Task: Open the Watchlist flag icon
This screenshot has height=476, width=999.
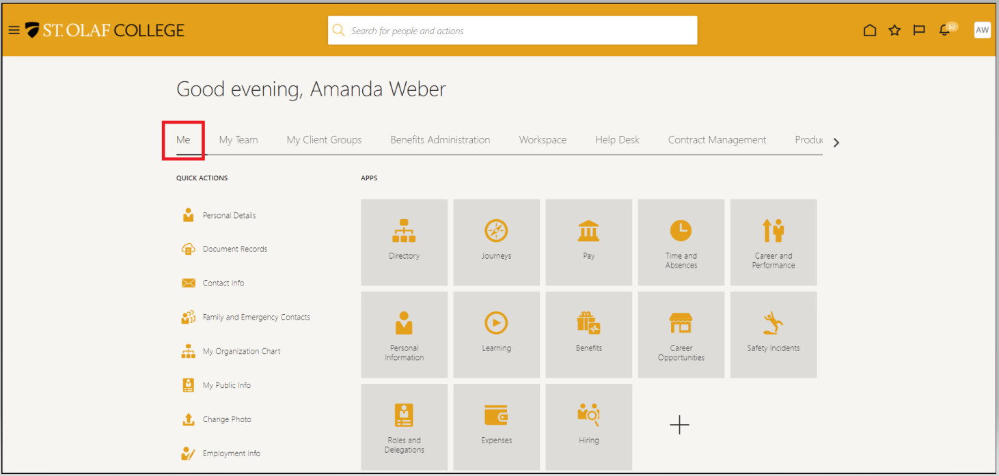Action: click(x=919, y=30)
